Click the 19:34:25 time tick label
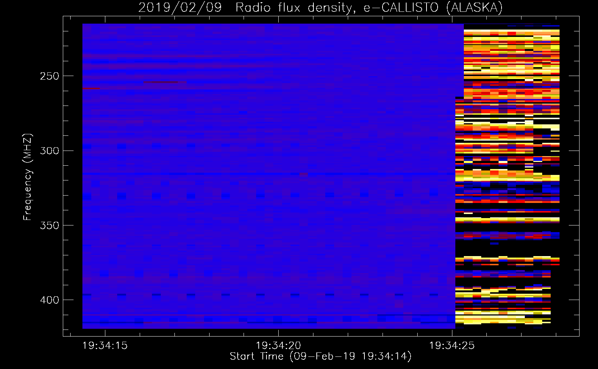Image resolution: width=598 pixels, height=369 pixels. 452,345
